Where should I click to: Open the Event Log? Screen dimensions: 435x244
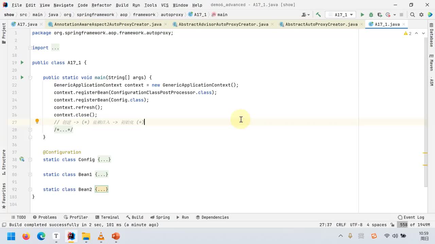[x=411, y=217]
